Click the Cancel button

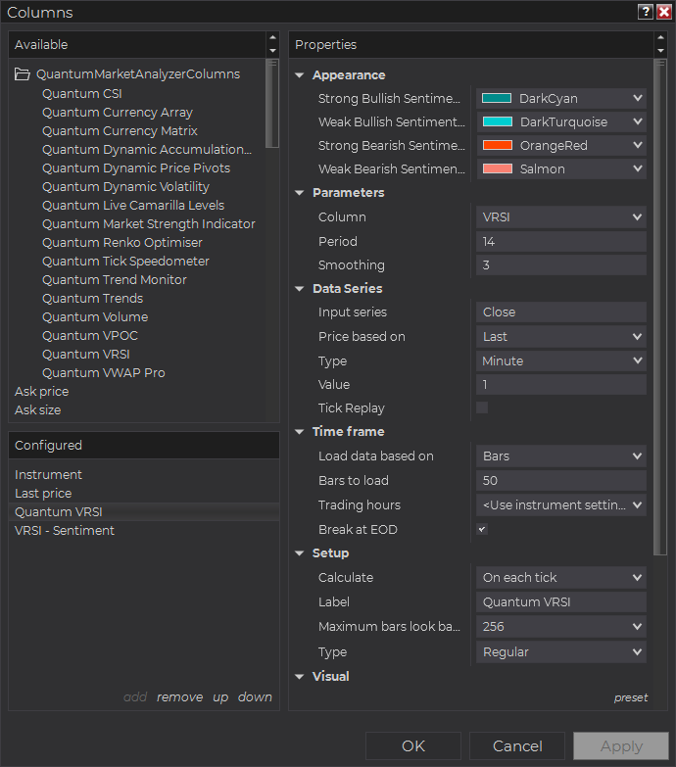coord(517,746)
